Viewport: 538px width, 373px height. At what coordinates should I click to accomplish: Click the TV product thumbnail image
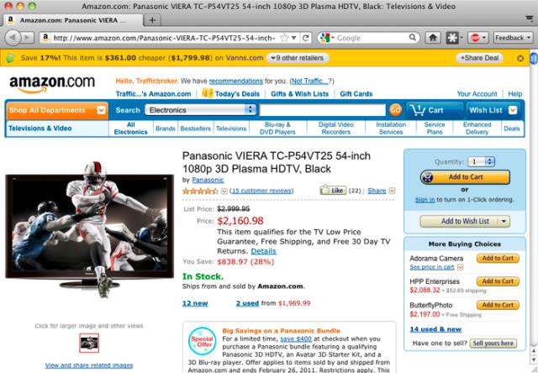(x=89, y=343)
